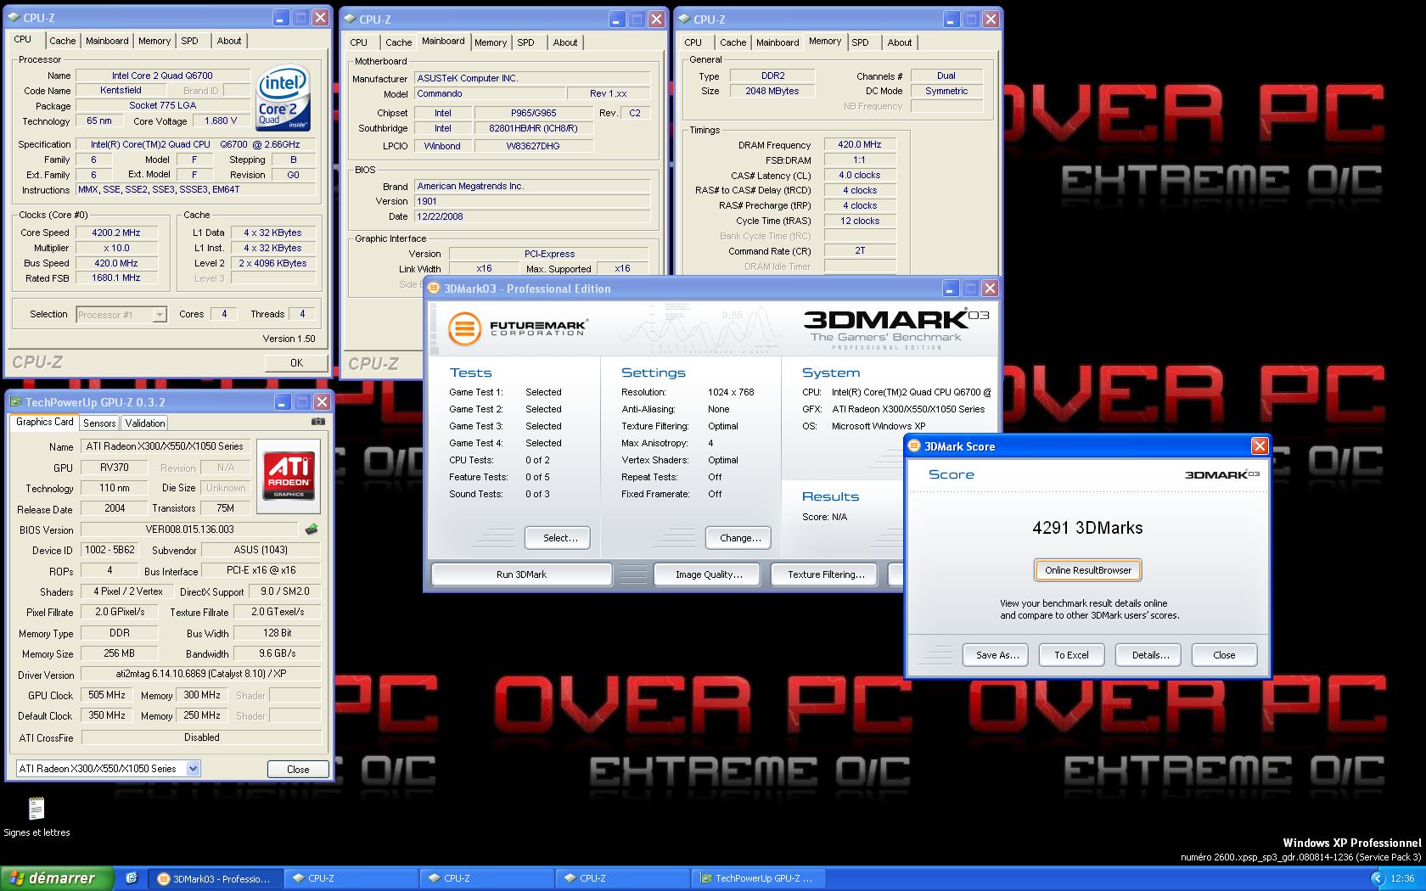
Task: Select CPU tab in CPU-Z Mainboard window
Action: point(358,42)
